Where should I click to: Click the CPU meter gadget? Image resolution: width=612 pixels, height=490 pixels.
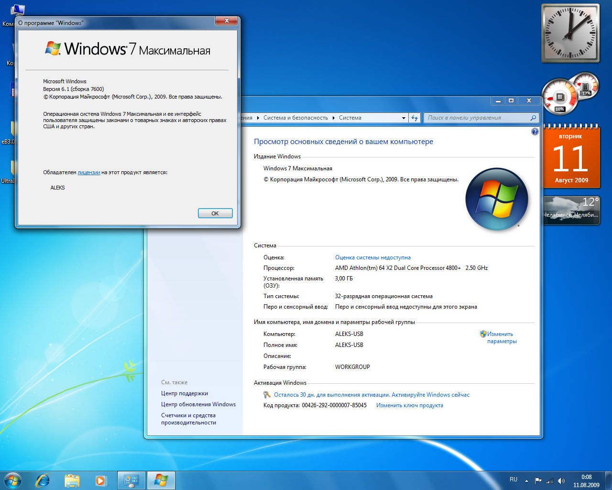click(560, 97)
